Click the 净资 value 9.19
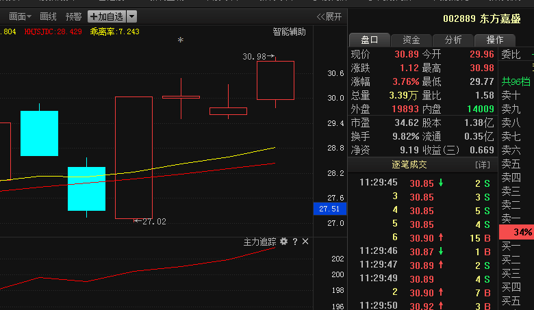Viewport: 534px width, 310px height. (409, 150)
